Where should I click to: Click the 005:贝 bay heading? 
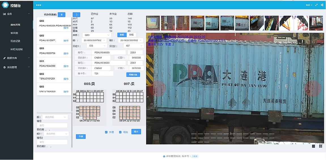89,84
